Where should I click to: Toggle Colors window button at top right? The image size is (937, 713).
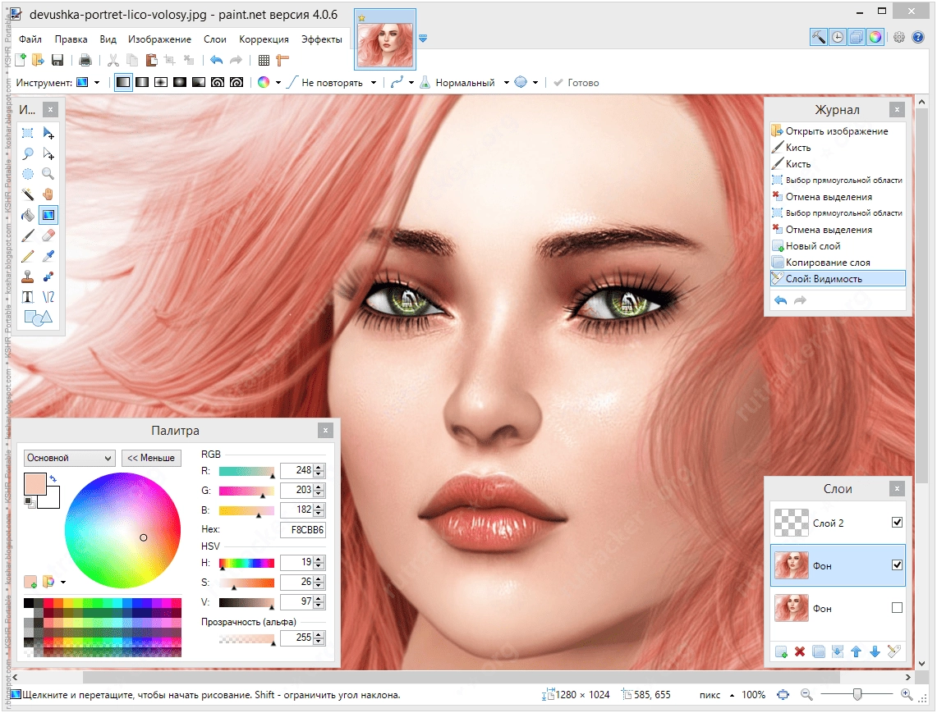(875, 37)
